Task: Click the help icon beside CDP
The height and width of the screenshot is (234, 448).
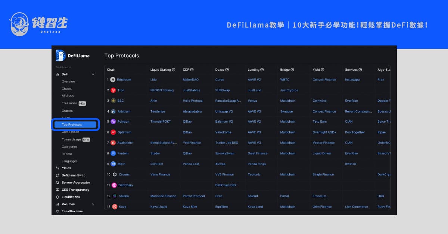Action: click(191, 70)
